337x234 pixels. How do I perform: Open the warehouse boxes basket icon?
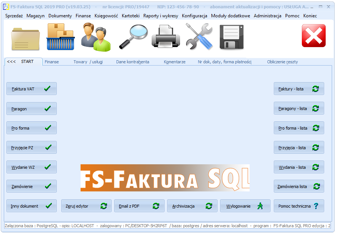point(61,37)
